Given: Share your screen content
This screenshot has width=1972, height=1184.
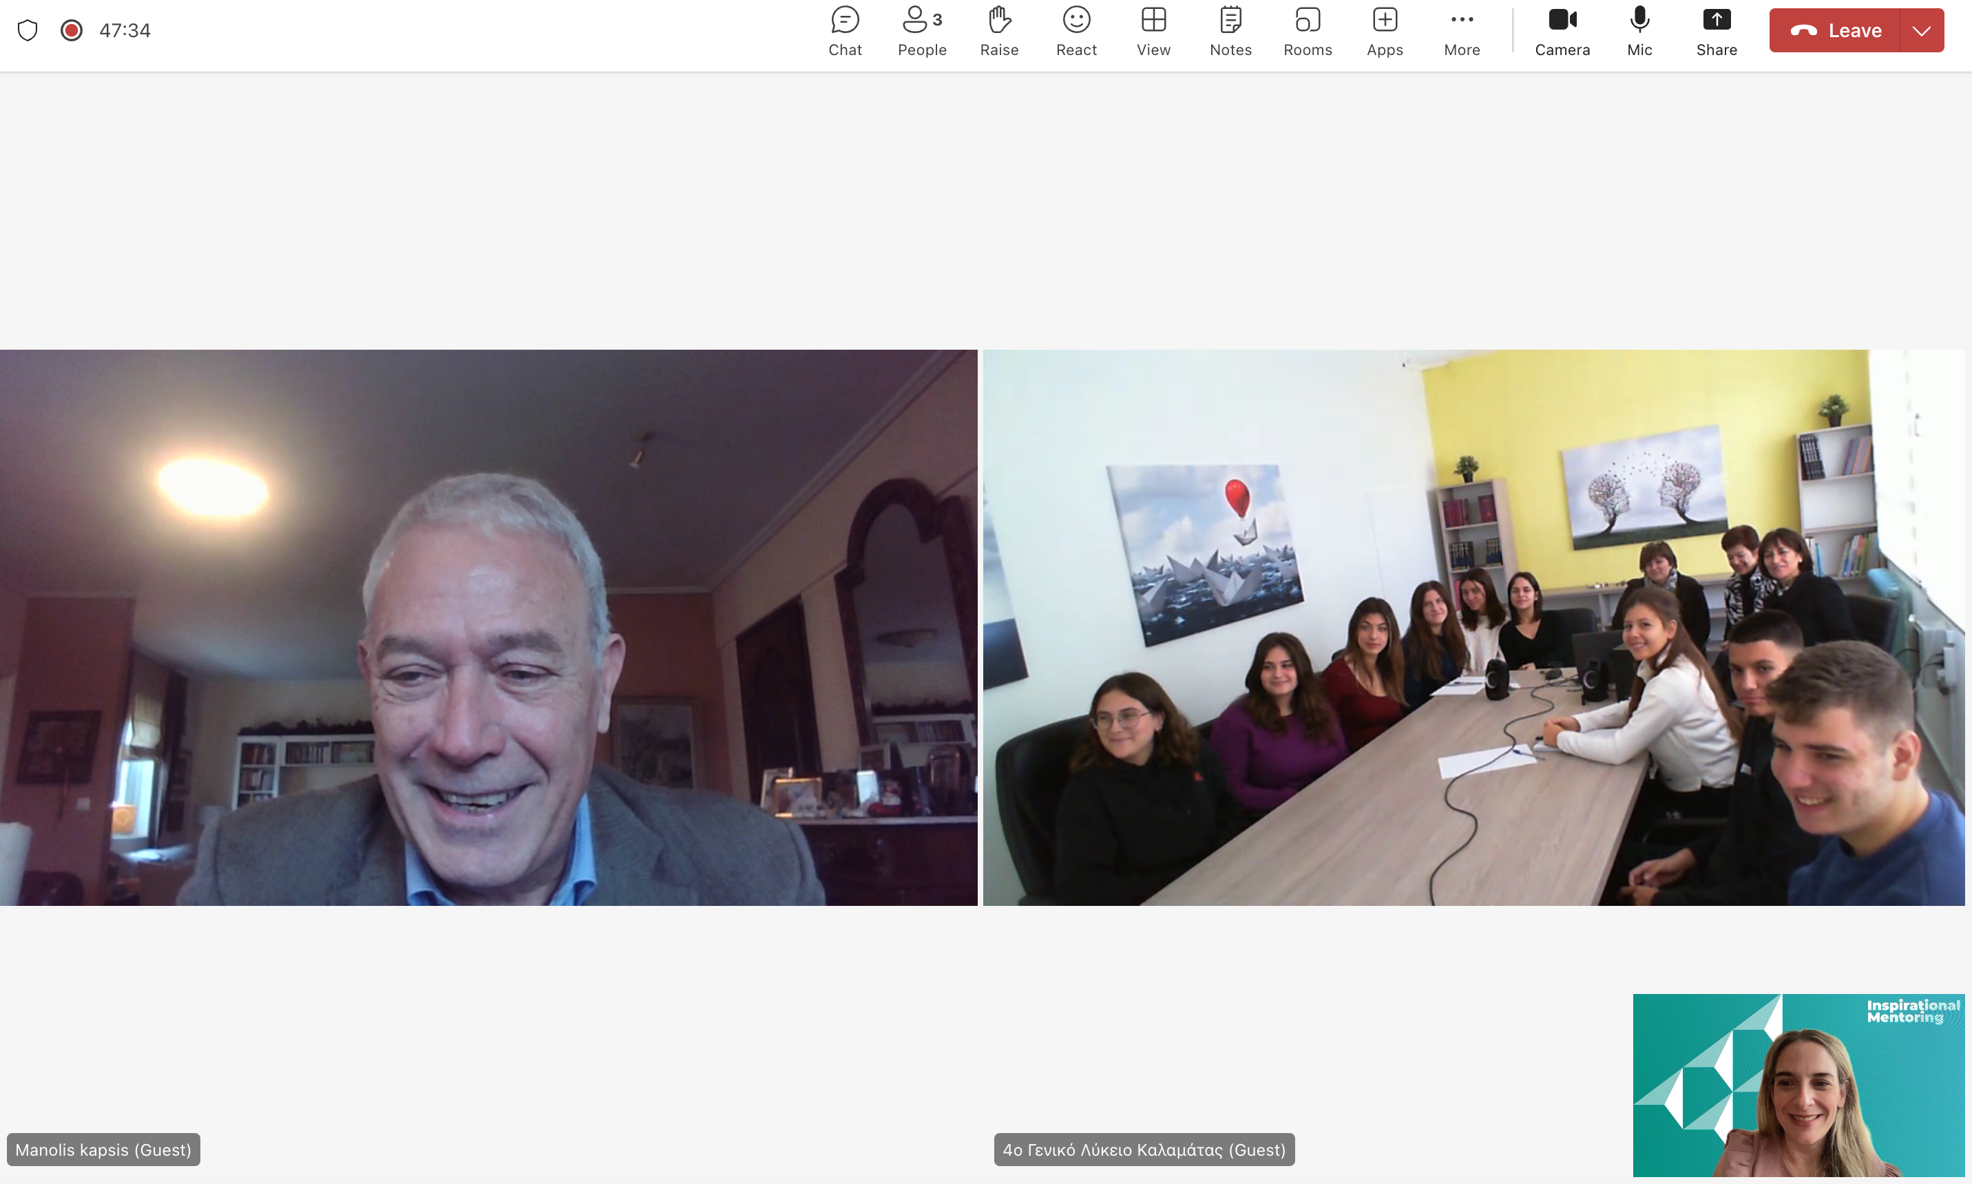Looking at the screenshot, I should pyautogui.click(x=1716, y=31).
